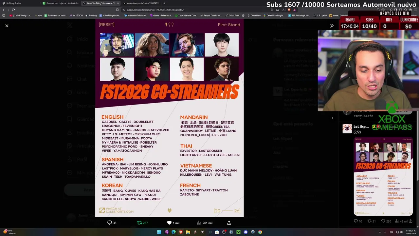
Task: Open the Nihil Young bookmark
Action: (x=21, y=15)
